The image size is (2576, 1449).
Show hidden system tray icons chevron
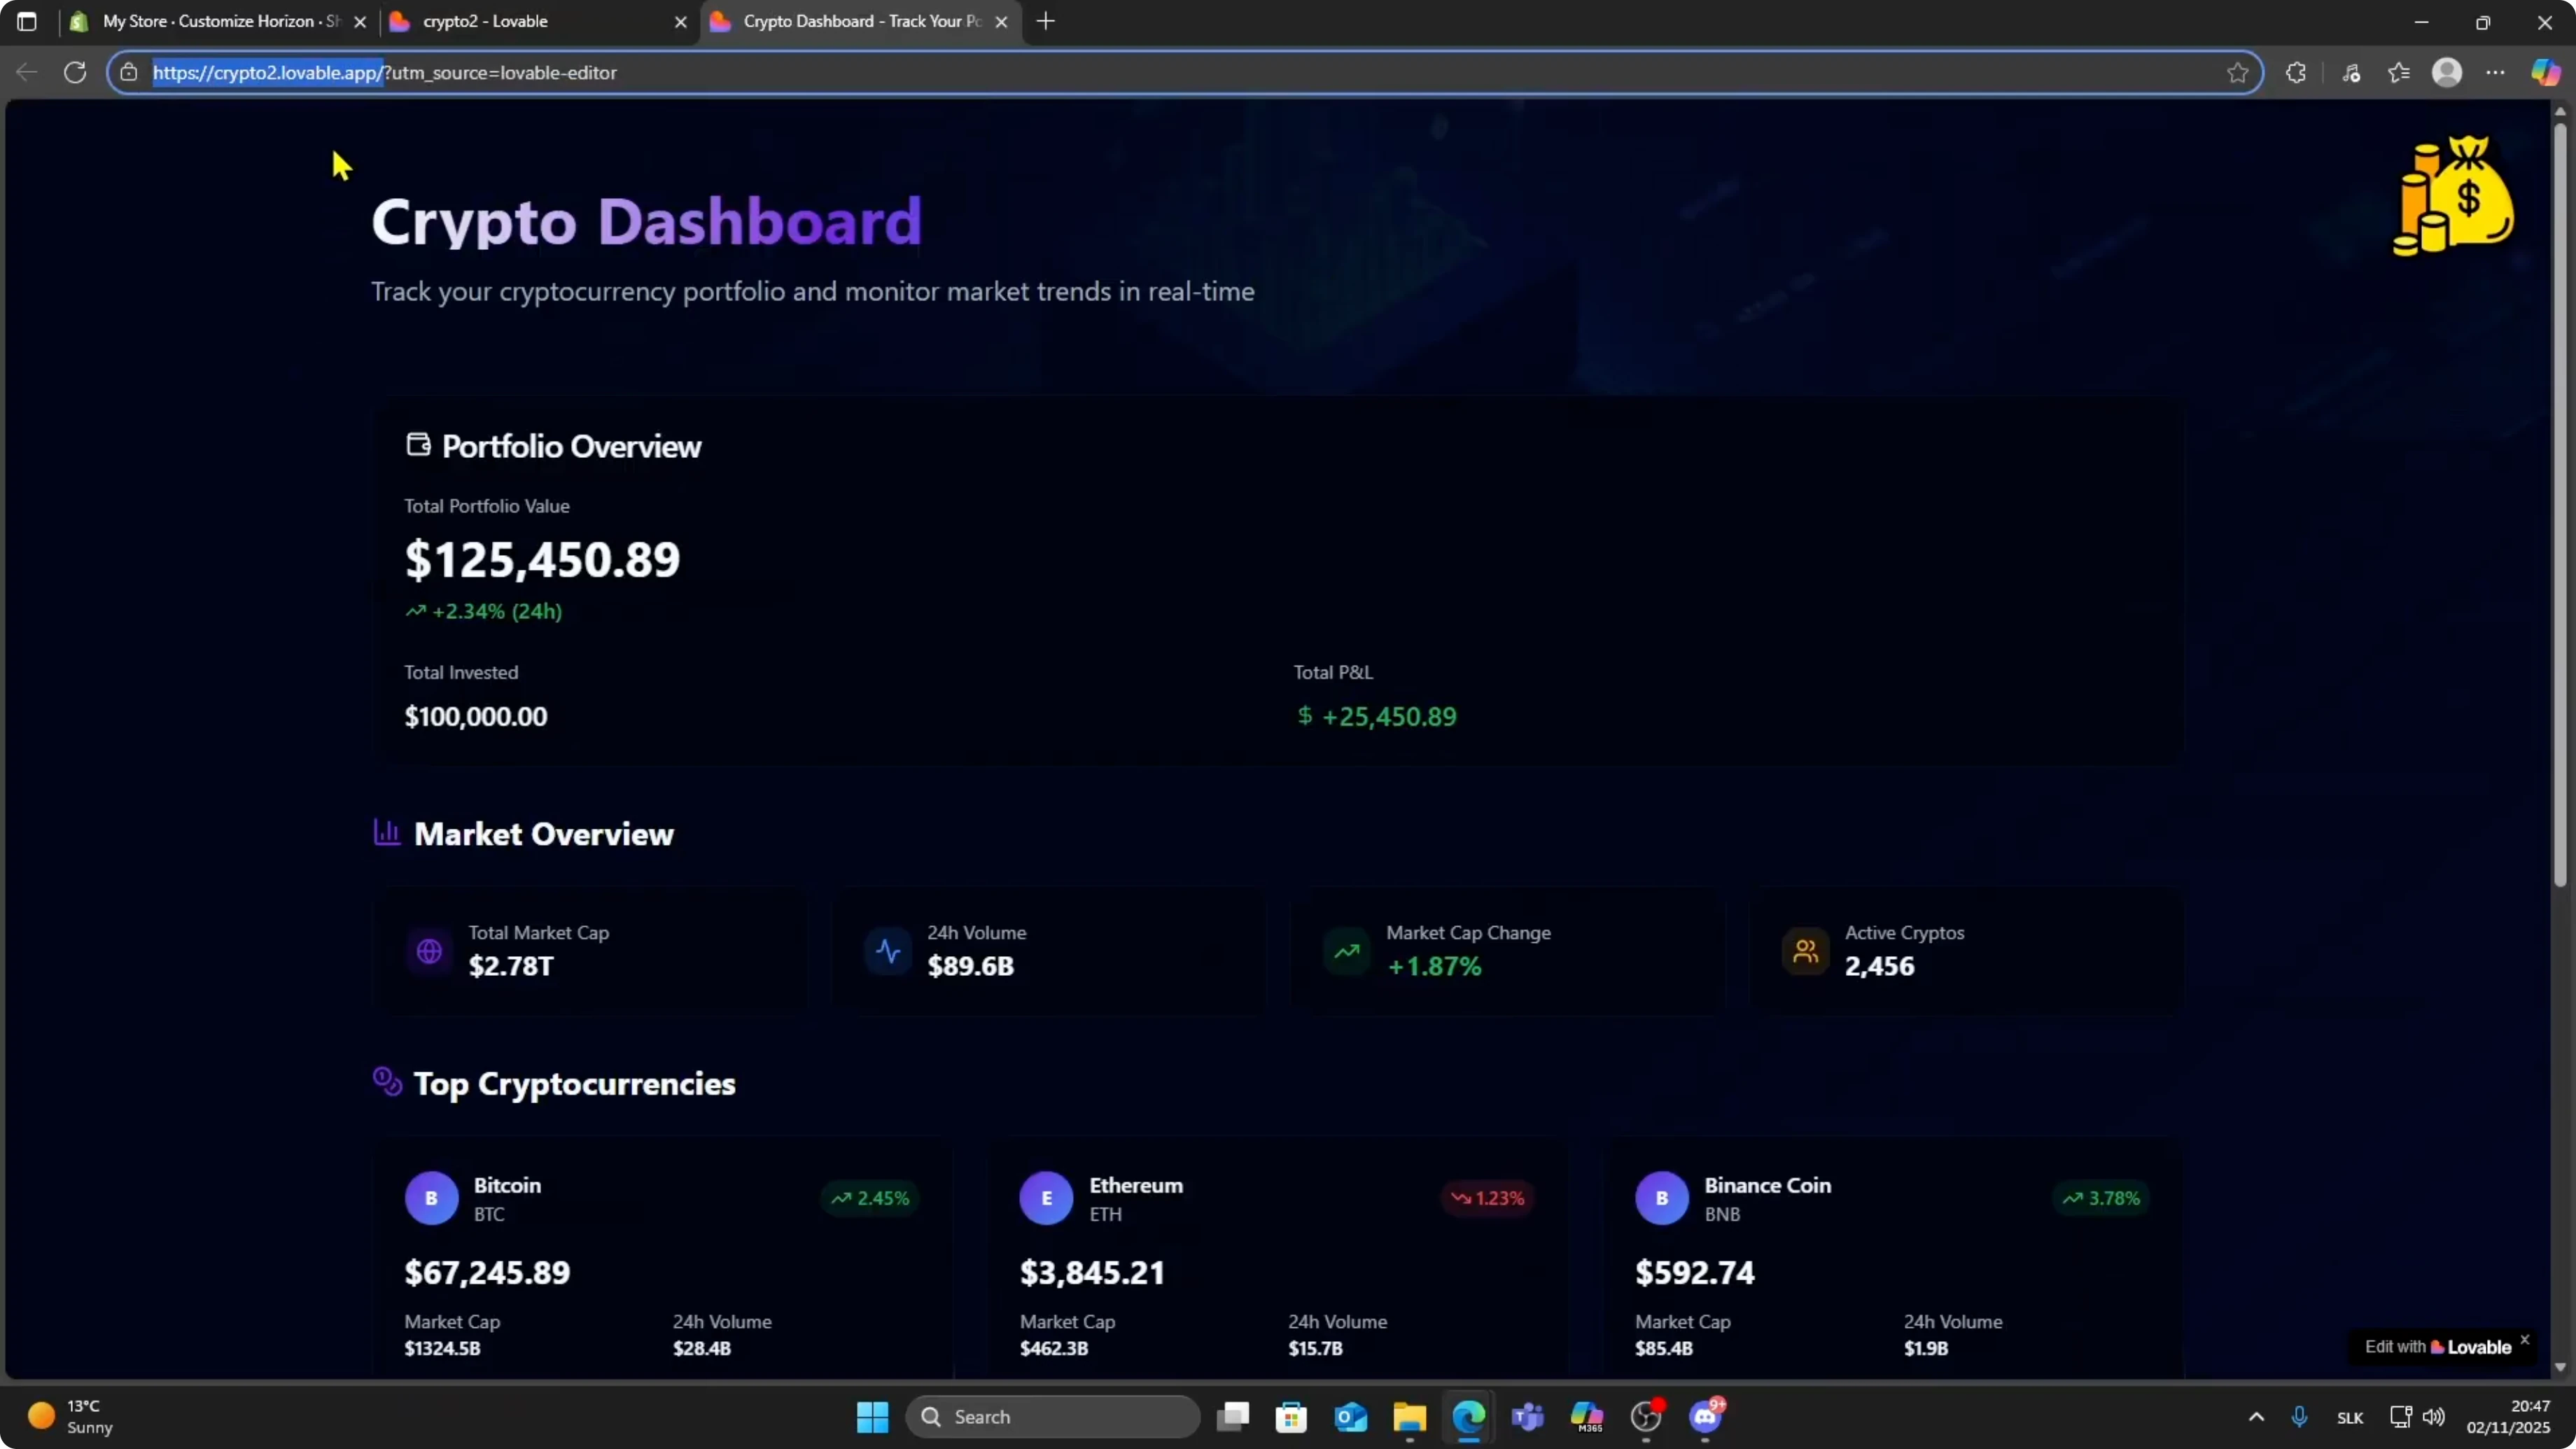coord(2256,1416)
